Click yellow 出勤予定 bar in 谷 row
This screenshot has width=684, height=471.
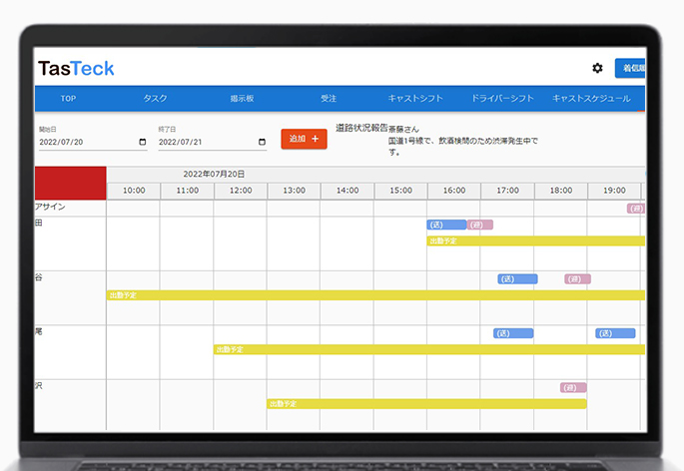pyautogui.click(x=376, y=295)
